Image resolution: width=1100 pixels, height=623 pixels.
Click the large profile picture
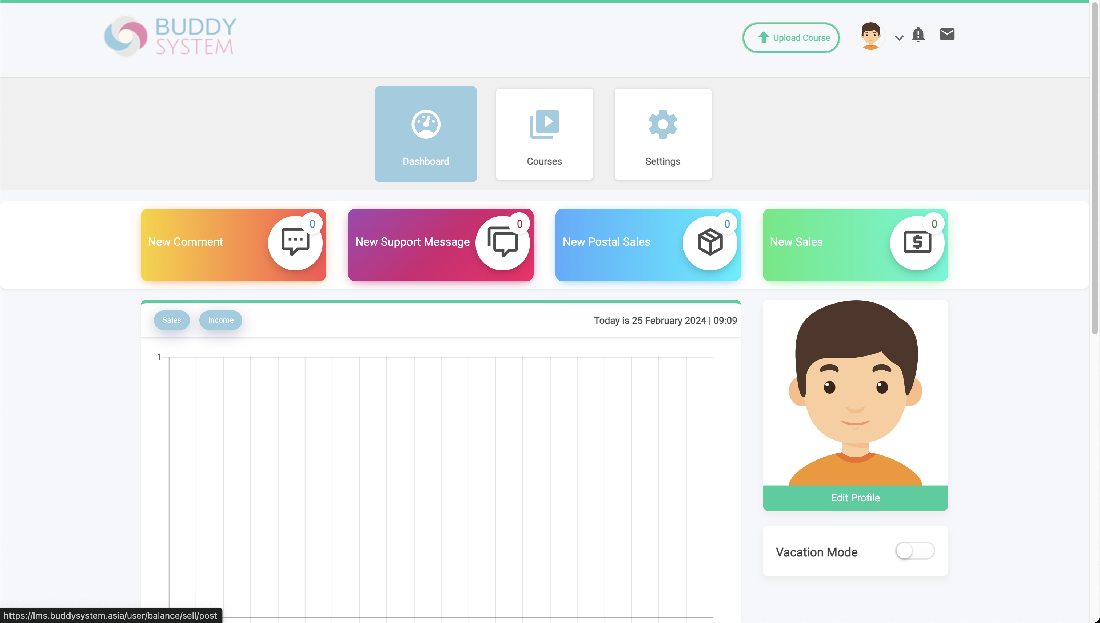pyautogui.click(x=855, y=393)
